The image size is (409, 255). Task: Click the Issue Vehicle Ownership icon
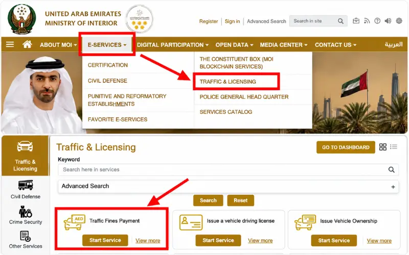pos(305,222)
